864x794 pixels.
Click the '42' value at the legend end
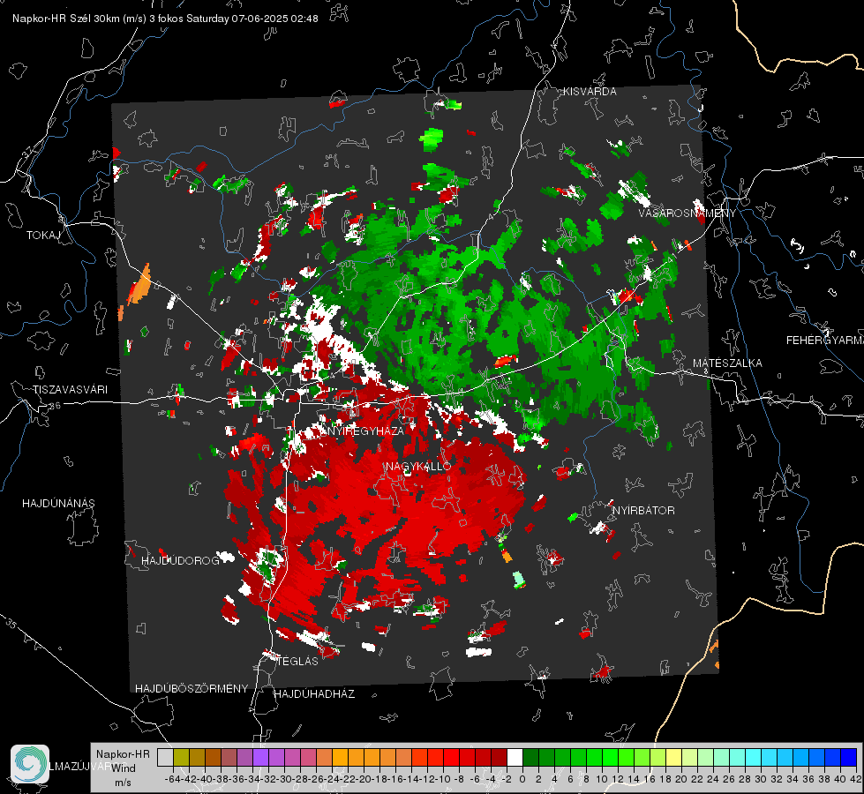856,779
